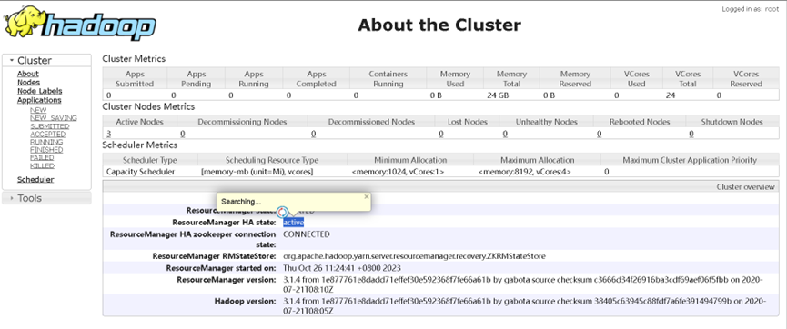Show NEW_SAVING applications
The height and width of the screenshot is (329, 787).
coord(53,118)
